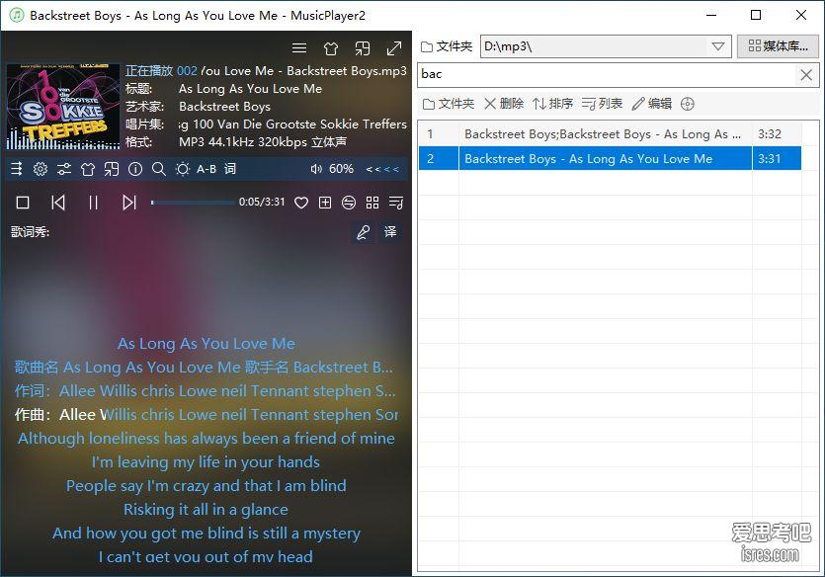Toggle dark mode with the sun icon
Image resolution: width=825 pixels, height=577 pixels.
[x=183, y=169]
